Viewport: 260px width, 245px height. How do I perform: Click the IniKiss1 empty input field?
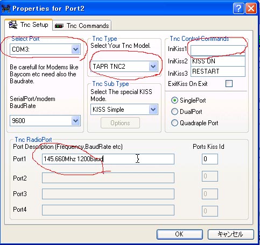click(218, 51)
